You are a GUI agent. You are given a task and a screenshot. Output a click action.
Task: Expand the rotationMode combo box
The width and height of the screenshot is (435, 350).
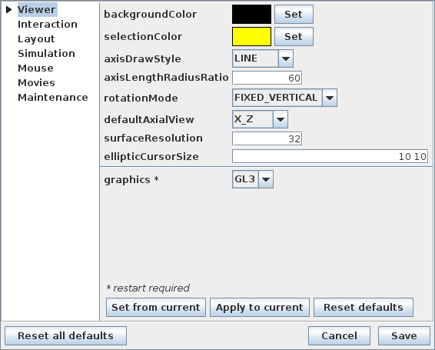[284, 98]
